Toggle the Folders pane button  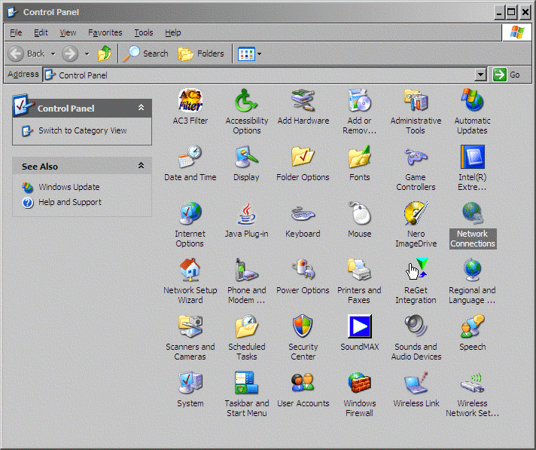pyautogui.click(x=201, y=54)
